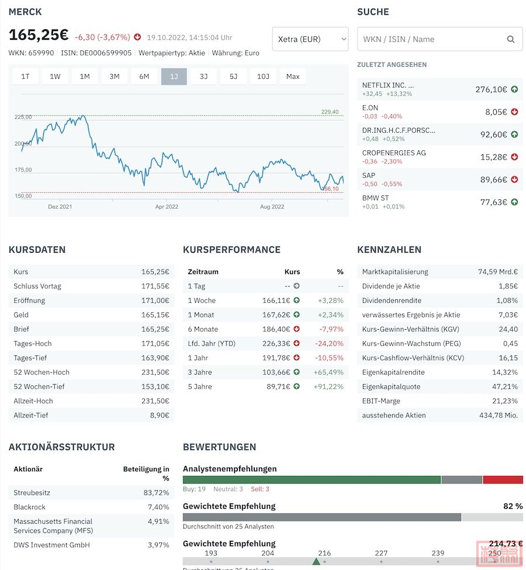Open CROPENERGIES AG stock entry
The image size is (526, 570).
pyautogui.click(x=440, y=157)
